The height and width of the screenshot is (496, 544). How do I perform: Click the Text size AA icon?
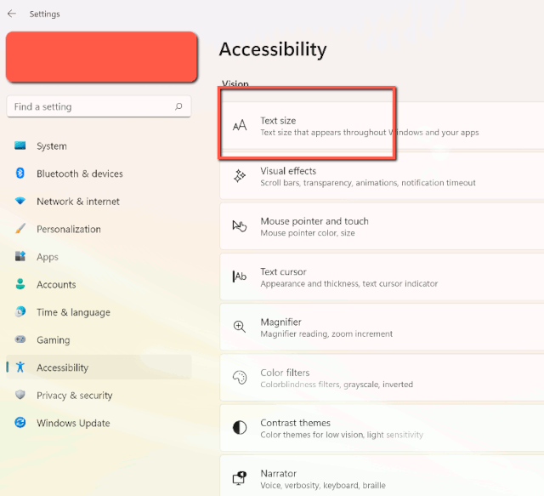click(x=240, y=126)
